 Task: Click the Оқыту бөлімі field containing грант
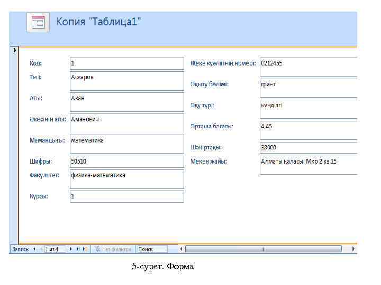tap(309, 88)
